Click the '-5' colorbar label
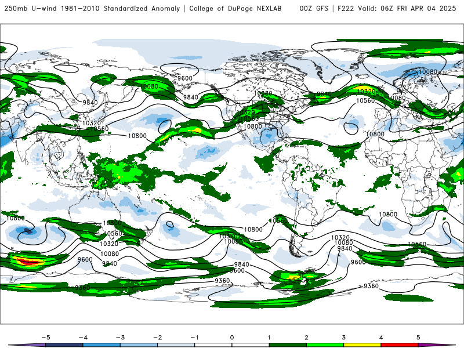464x348 pixels. [x=46, y=338]
